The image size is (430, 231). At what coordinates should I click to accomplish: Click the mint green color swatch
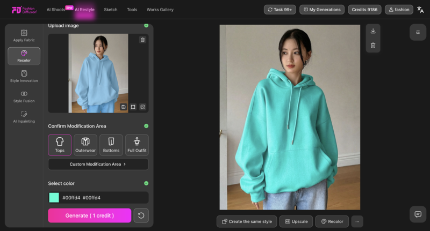point(54,198)
